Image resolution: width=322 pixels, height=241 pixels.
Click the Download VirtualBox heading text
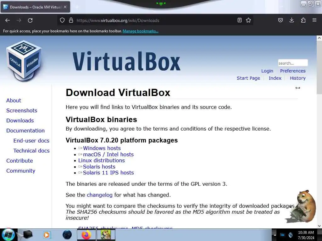(x=118, y=93)
